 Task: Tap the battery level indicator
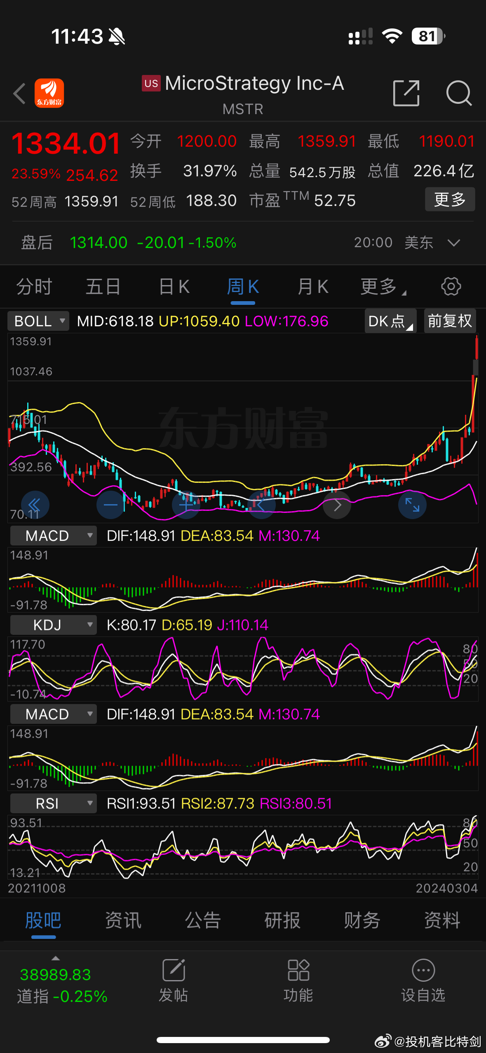[428, 36]
